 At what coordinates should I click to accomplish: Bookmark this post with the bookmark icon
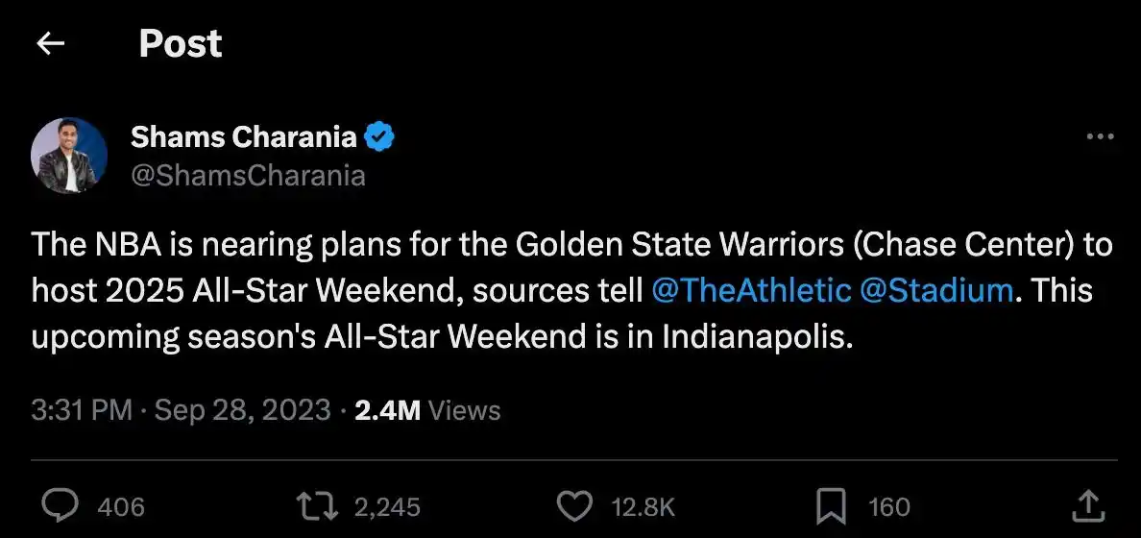point(832,505)
